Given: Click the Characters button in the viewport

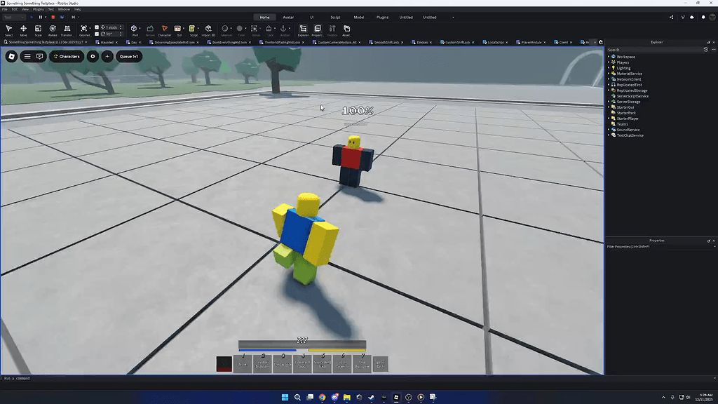Looking at the screenshot, I should click(67, 57).
